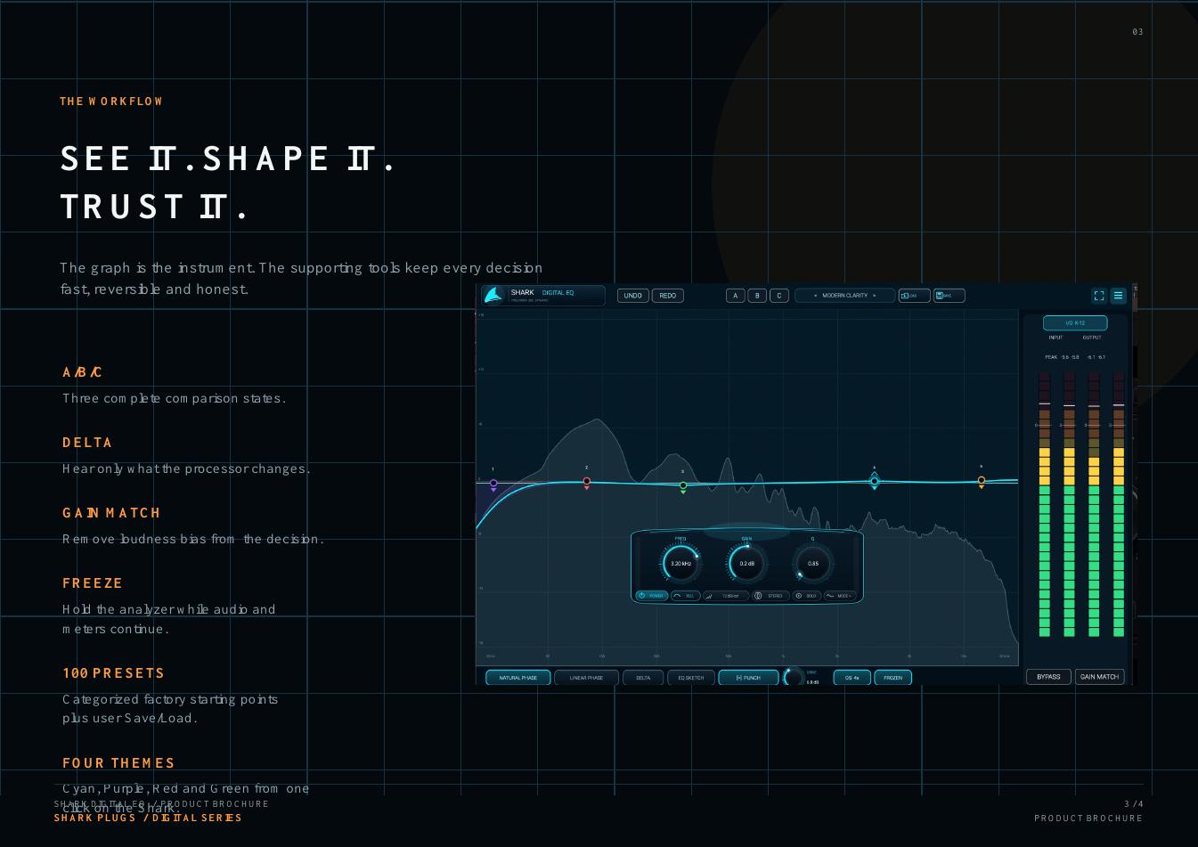Image resolution: width=1198 pixels, height=847 pixels.
Task: Click the Redo button
Action: (668, 296)
